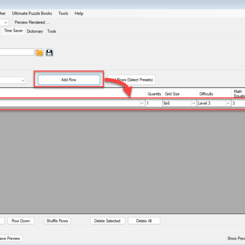This screenshot has height=245, width=245.
Task: Switch to the Dictionary tab
Action: 35,31
